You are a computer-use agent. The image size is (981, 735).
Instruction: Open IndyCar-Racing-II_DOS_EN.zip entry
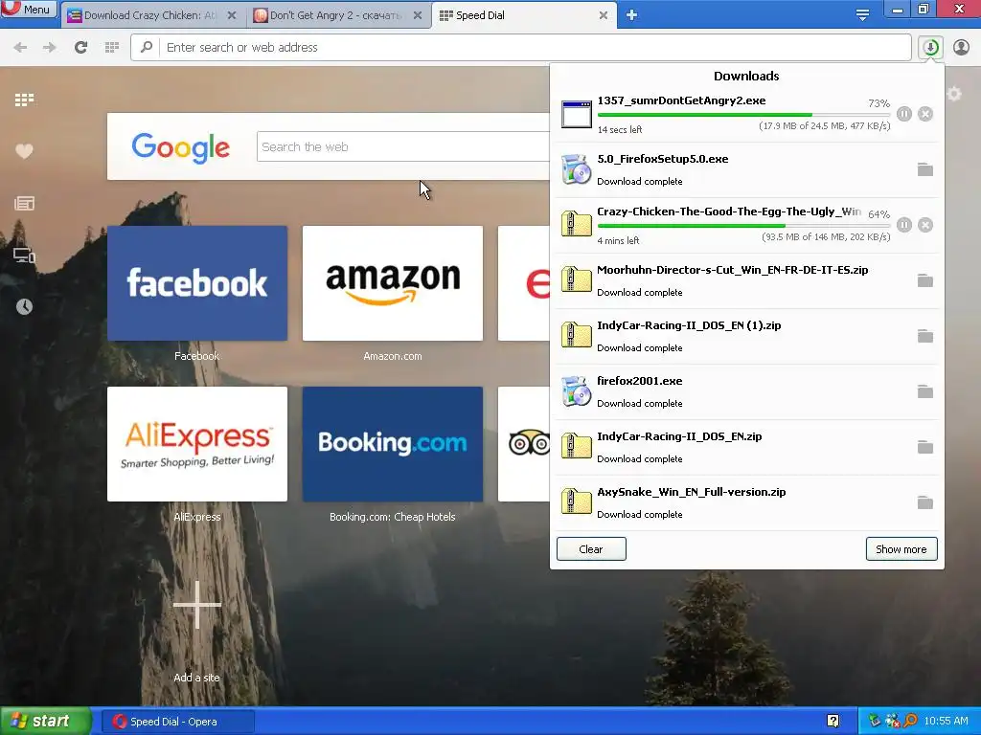746,448
